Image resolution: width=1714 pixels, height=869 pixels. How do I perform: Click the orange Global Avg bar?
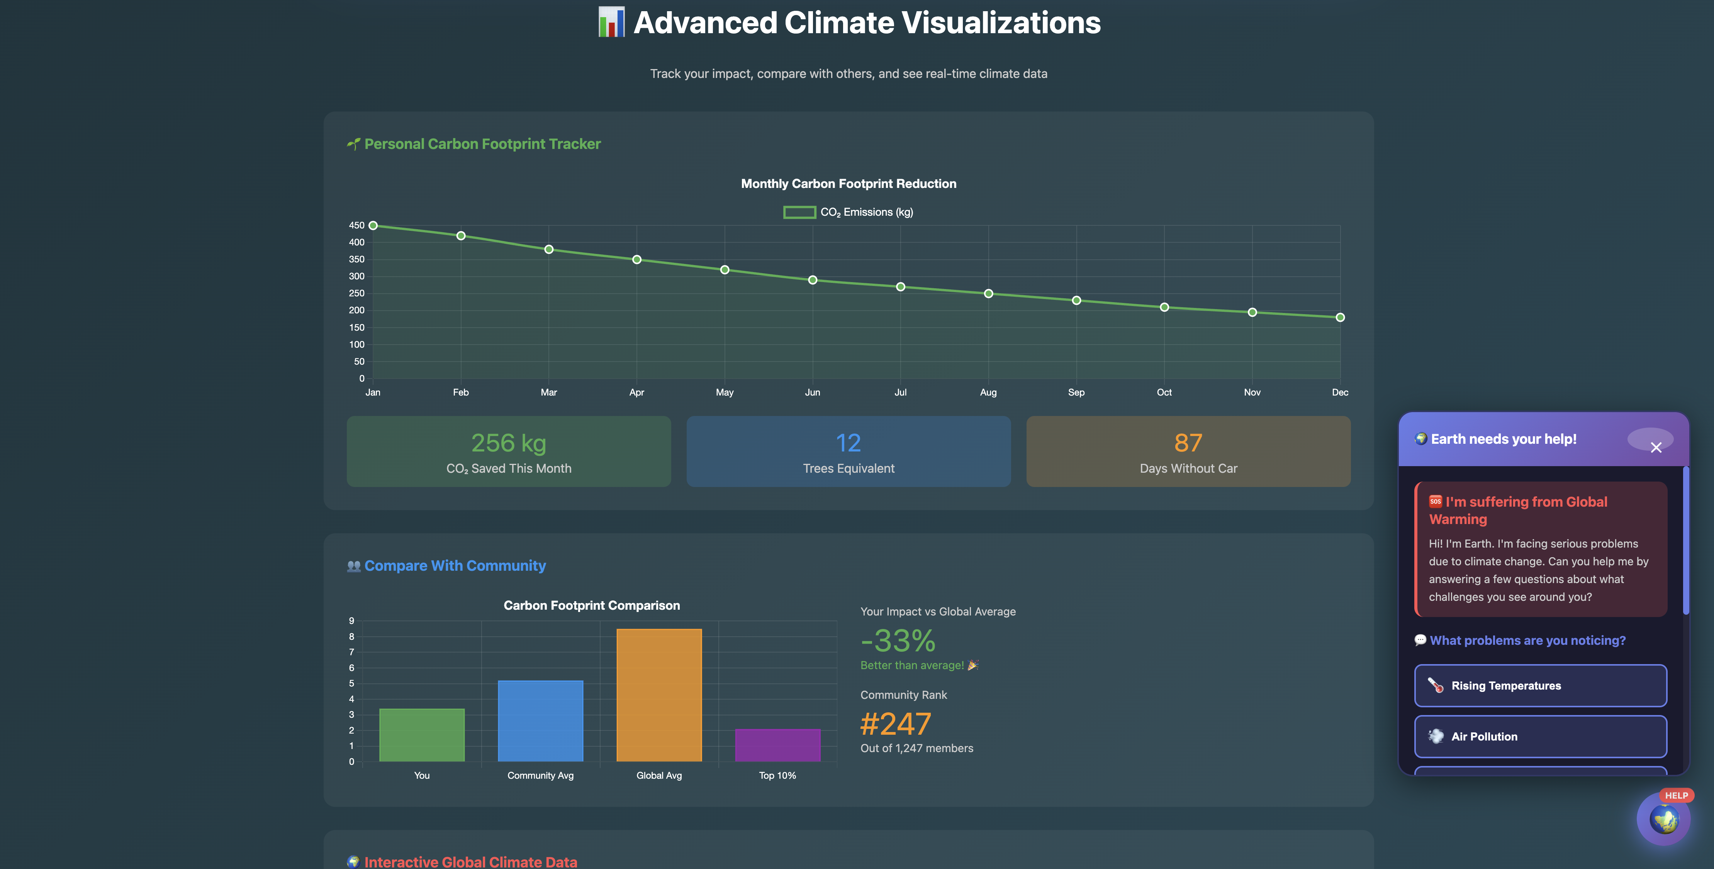point(659,695)
